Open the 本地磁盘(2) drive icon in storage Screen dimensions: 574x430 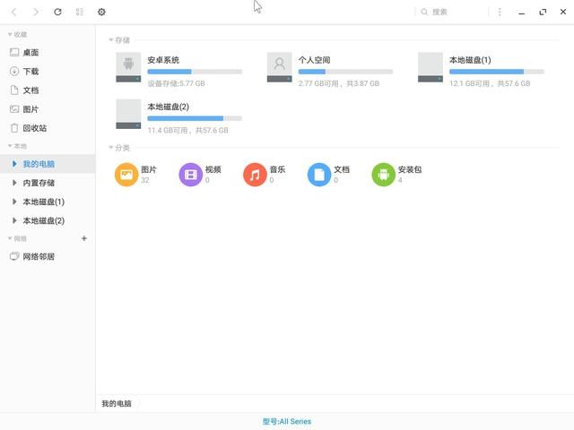(128, 114)
